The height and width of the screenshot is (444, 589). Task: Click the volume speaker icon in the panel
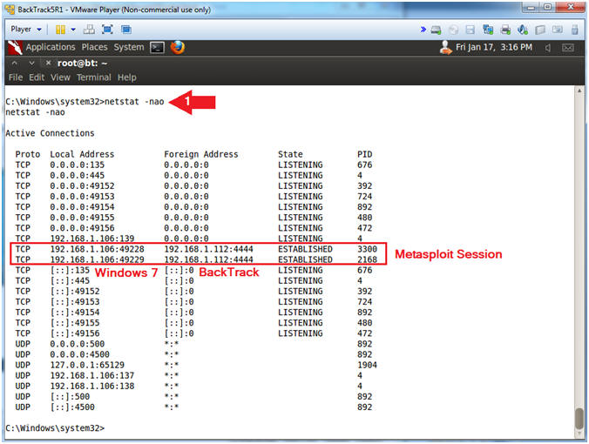coord(548,48)
